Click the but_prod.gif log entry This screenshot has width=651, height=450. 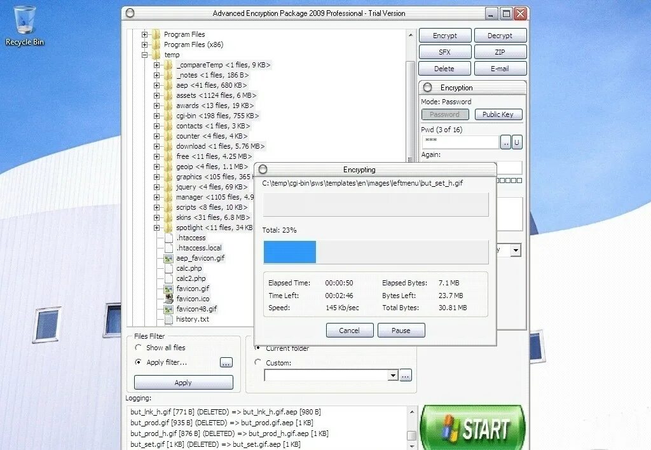click(x=222, y=423)
